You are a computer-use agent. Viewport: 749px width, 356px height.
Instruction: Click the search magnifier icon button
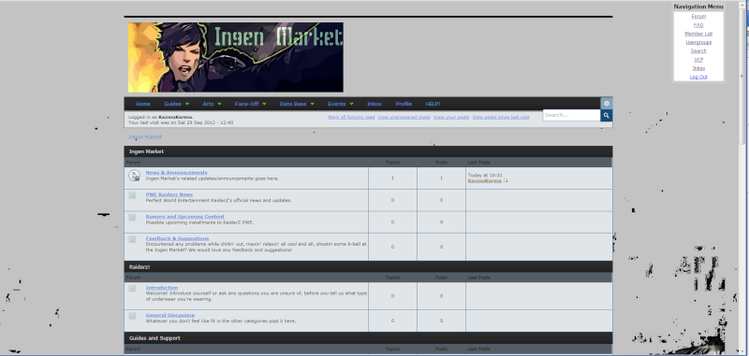(x=606, y=115)
